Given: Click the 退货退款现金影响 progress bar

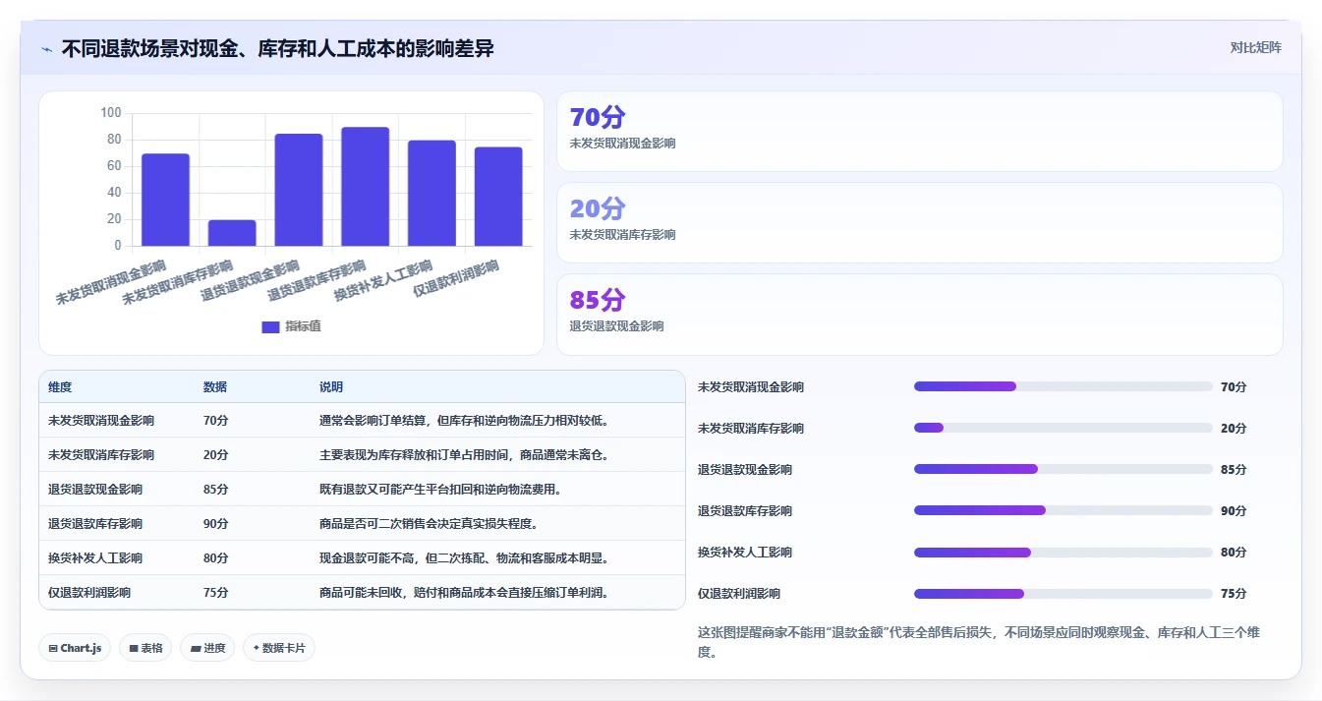Looking at the screenshot, I should [x=1063, y=469].
